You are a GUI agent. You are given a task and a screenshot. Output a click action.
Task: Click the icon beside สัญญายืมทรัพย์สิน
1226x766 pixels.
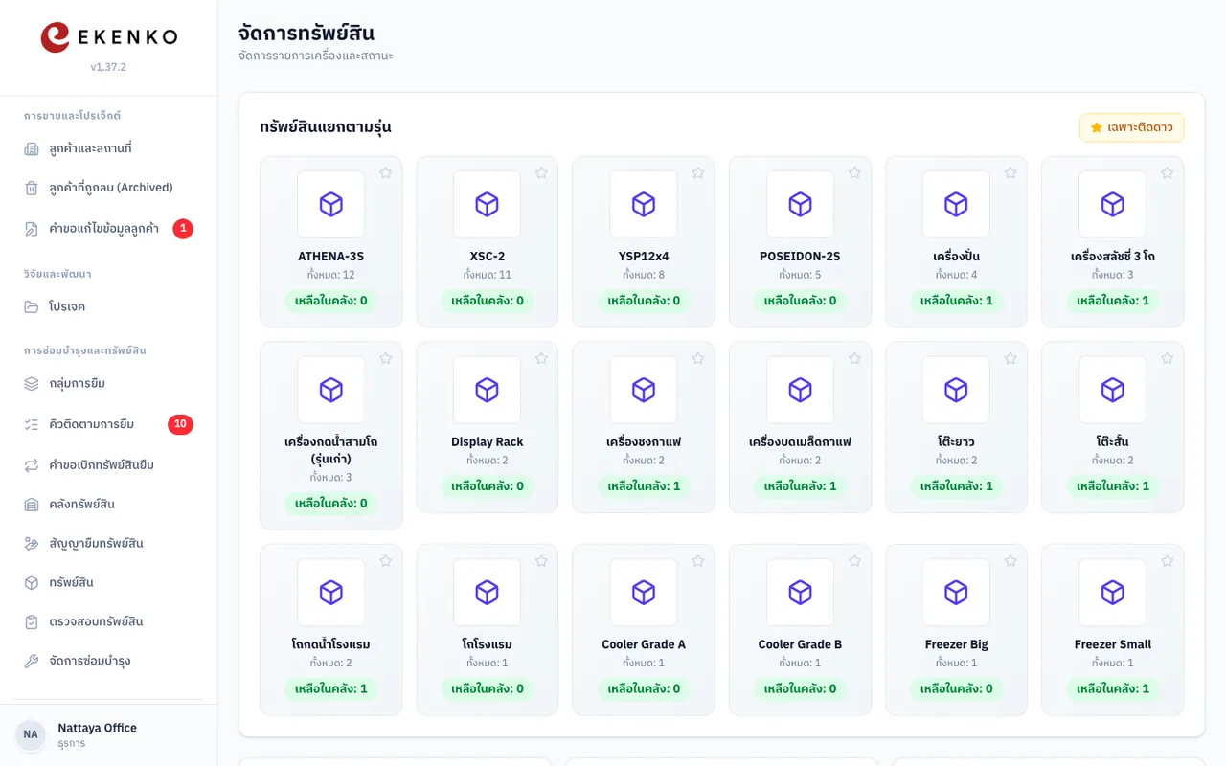point(32,543)
